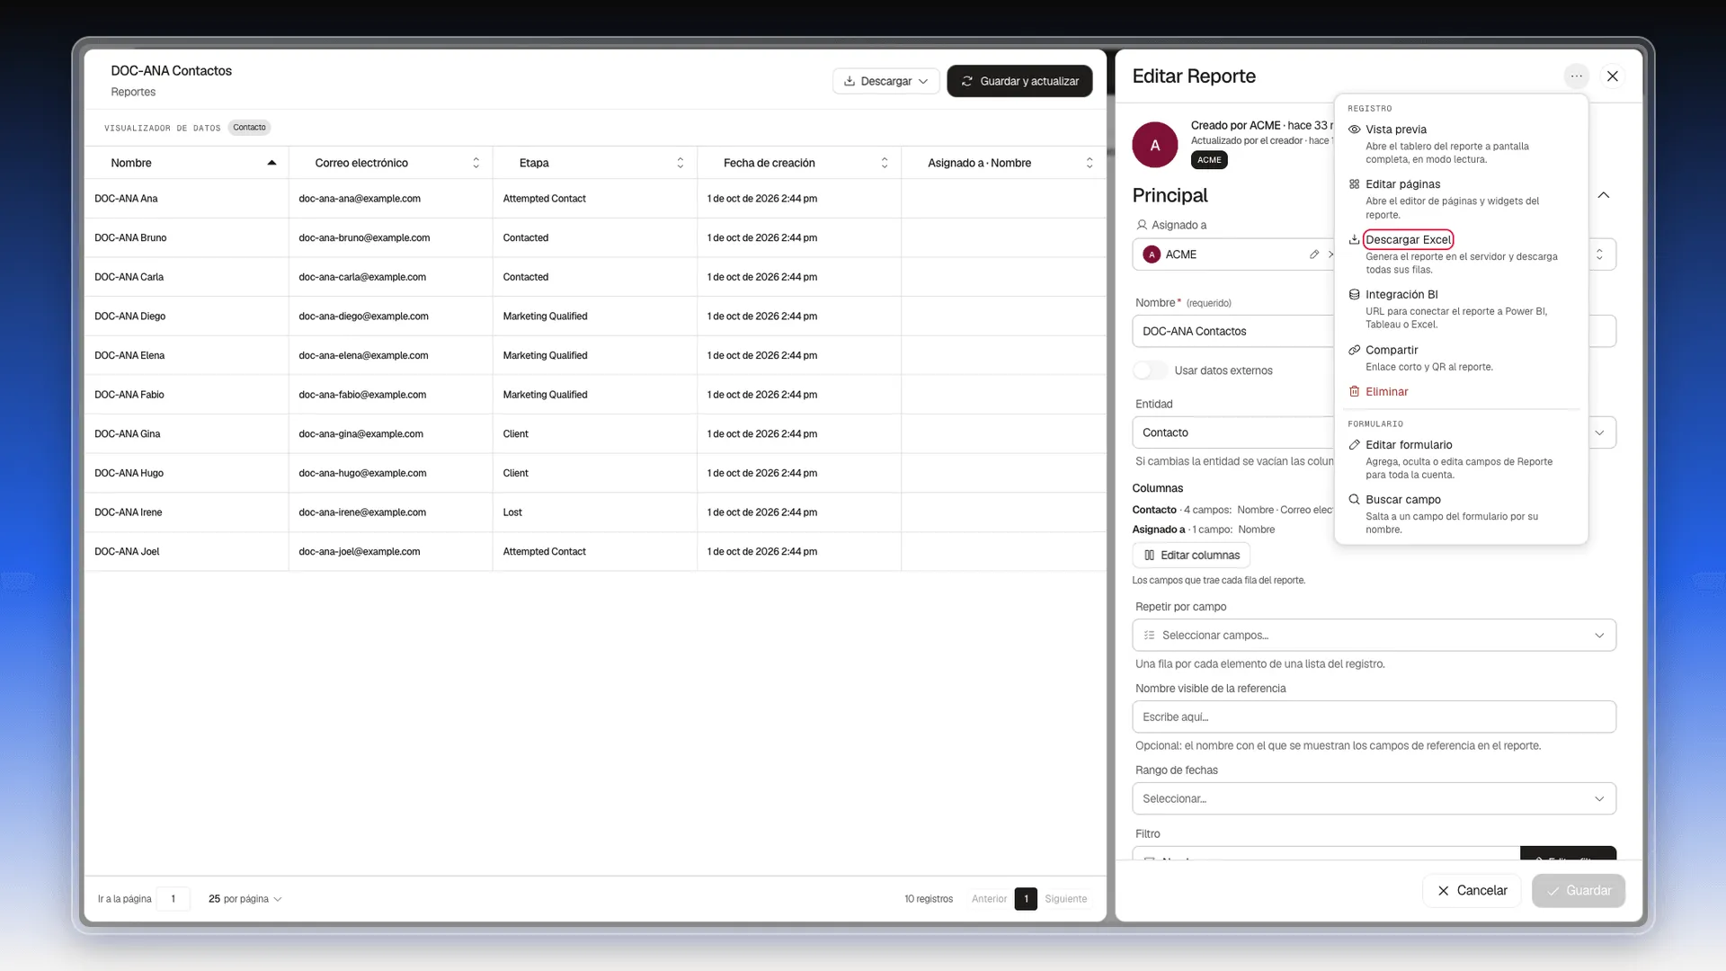Image resolution: width=1726 pixels, height=971 pixels.
Task: Click Guardar y actualizar button
Action: 1019,81
